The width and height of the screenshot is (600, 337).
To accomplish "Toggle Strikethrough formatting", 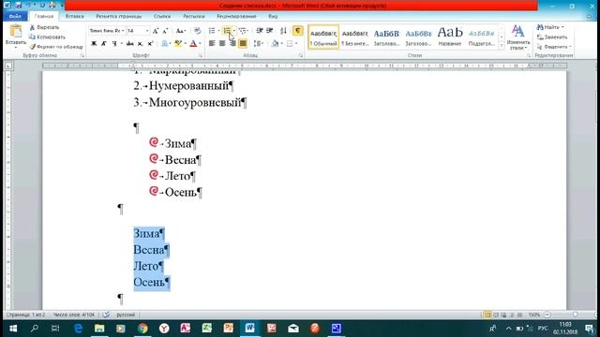I will (130, 44).
